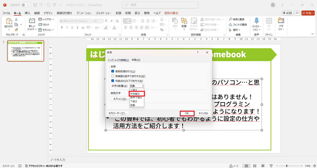Click the account profile icon
Viewport: 317px width, 168px height.
tap(273, 5)
